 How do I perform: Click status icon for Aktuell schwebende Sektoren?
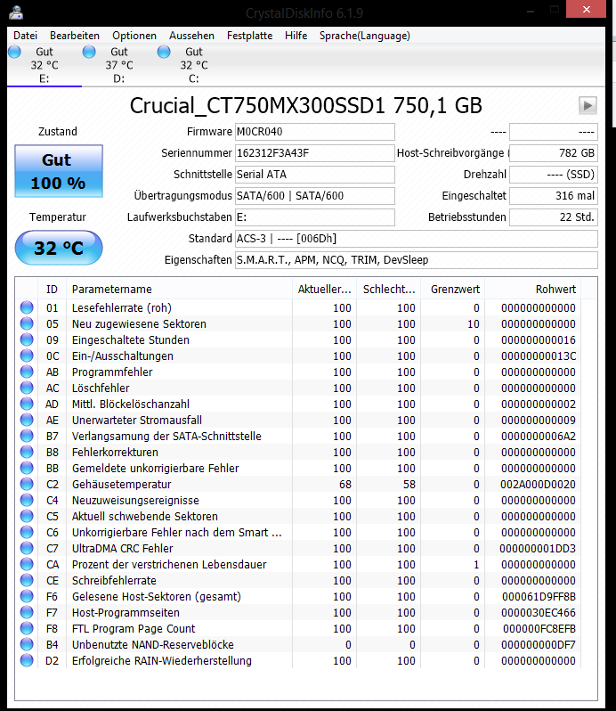pyautogui.click(x=27, y=516)
